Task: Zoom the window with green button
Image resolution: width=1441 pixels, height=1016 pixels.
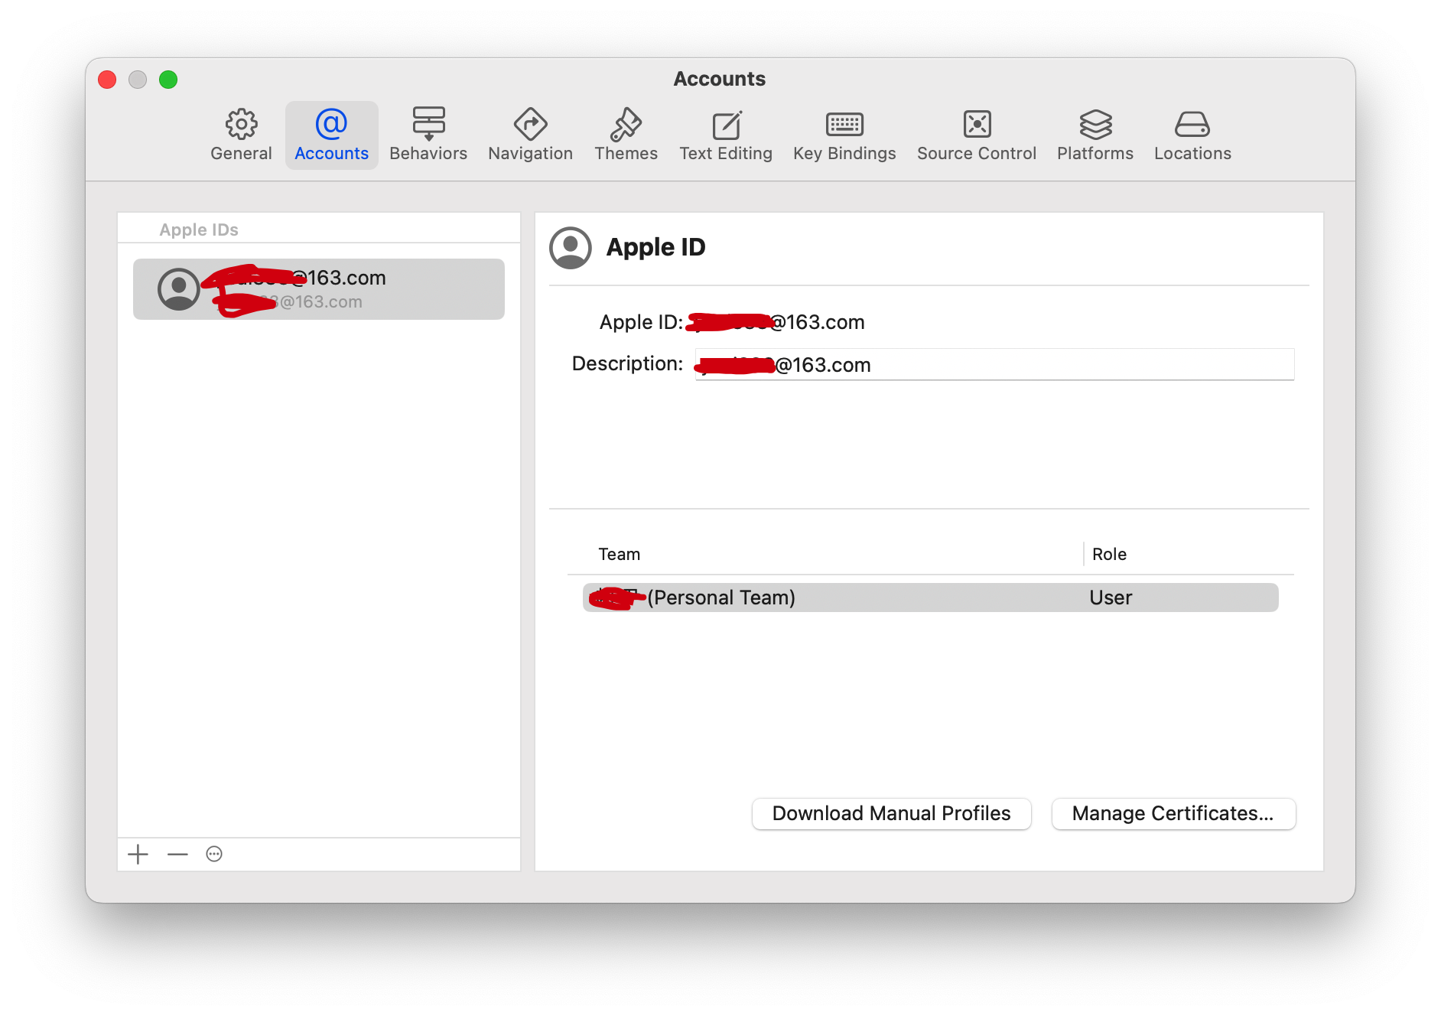Action: pos(168,80)
